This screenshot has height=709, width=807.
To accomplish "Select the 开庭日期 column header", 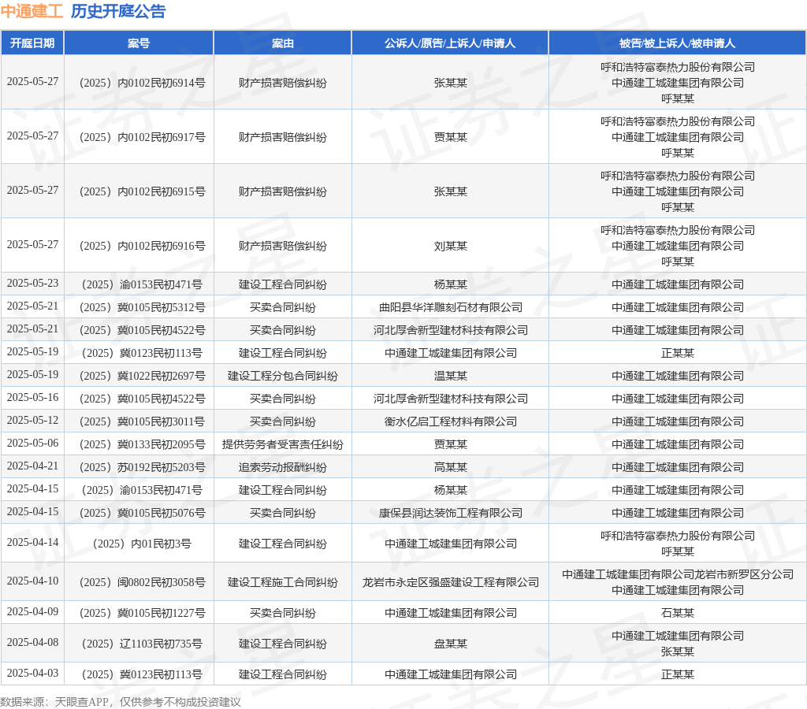I will point(32,43).
